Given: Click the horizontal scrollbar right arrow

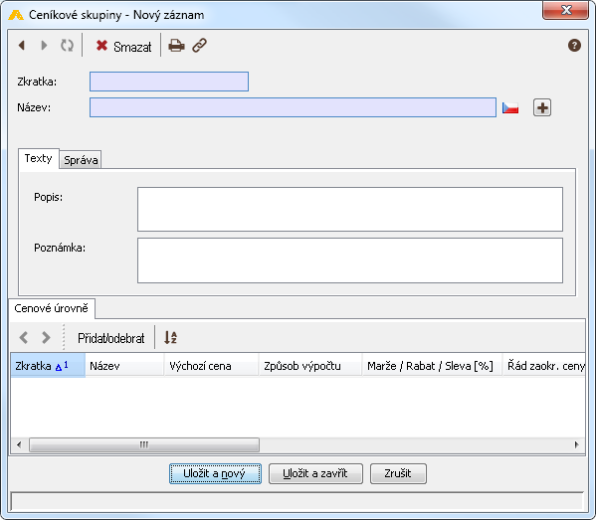Looking at the screenshot, I should (577, 444).
